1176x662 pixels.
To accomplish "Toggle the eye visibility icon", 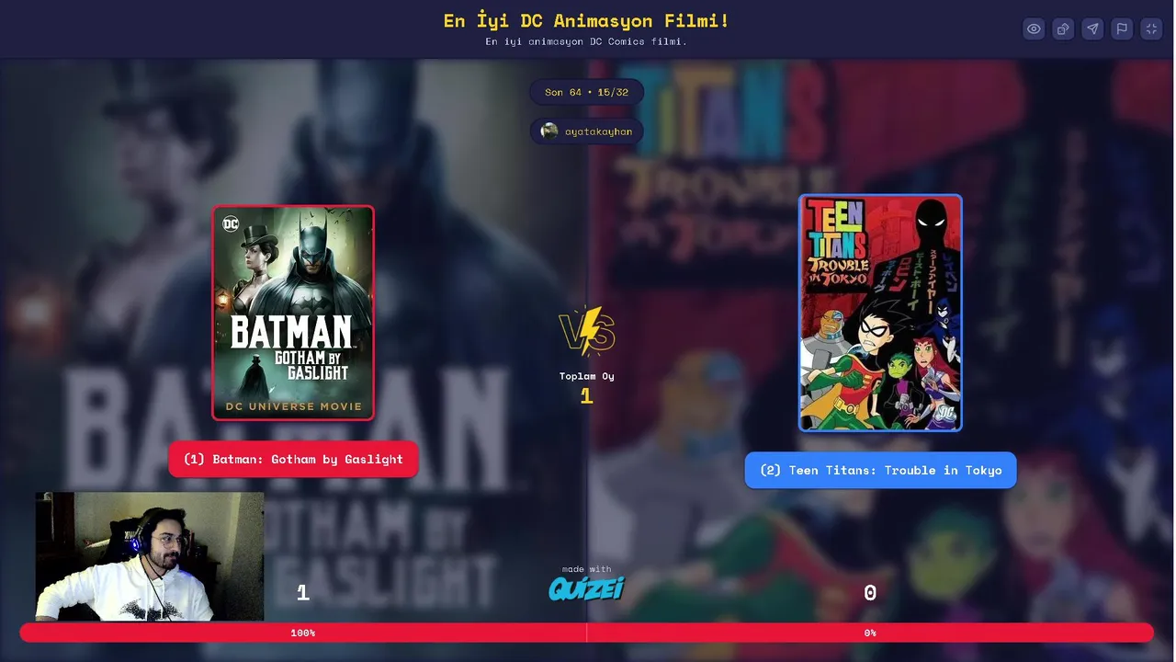I will click(1034, 29).
